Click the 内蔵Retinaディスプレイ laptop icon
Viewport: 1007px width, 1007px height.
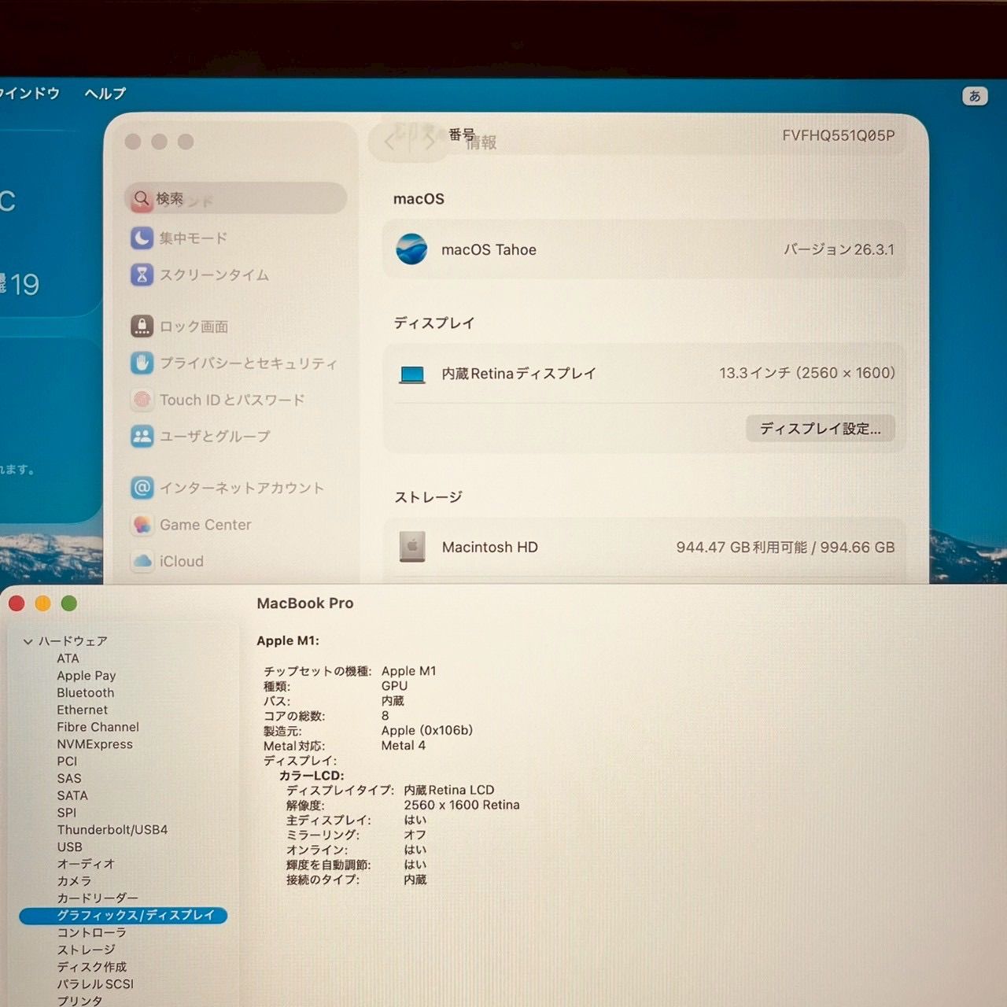click(x=412, y=374)
